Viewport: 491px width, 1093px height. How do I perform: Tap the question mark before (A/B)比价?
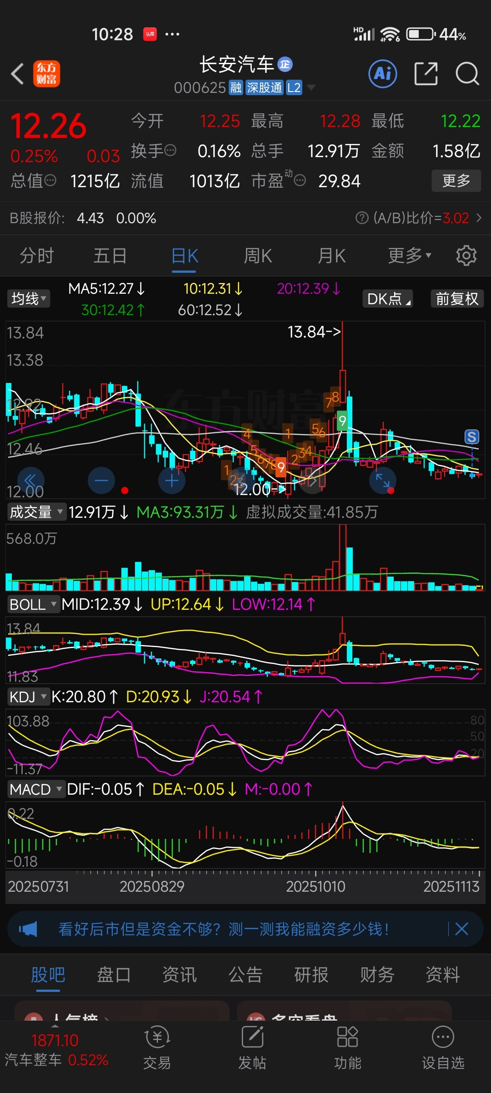(x=361, y=218)
